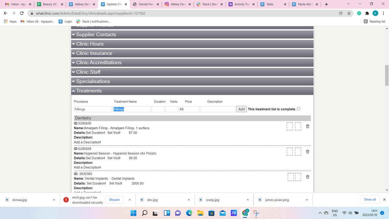Viewport: 389px width, 219px height.
Task: Click trash icon for Dental Implants treatment
Action: click(x=308, y=177)
